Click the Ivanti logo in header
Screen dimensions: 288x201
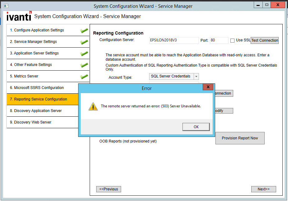[19, 16]
